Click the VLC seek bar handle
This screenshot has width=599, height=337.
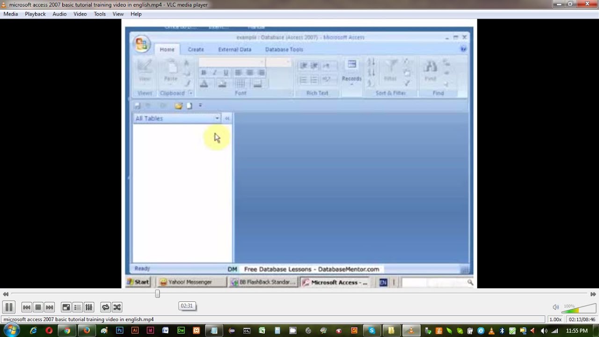(157, 294)
